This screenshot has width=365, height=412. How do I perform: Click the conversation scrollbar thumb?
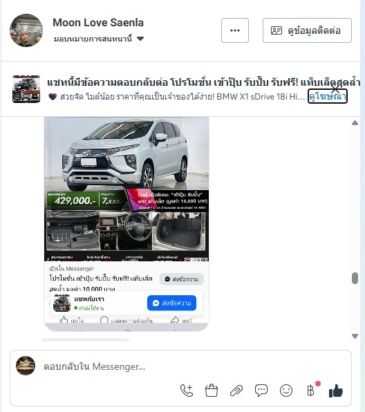coord(355,279)
